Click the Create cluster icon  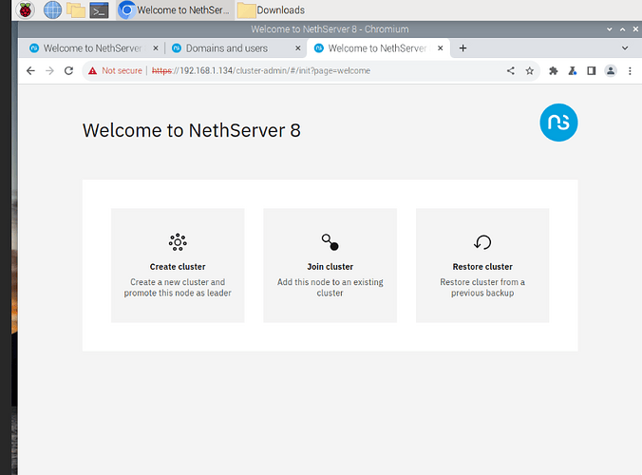[x=178, y=242]
